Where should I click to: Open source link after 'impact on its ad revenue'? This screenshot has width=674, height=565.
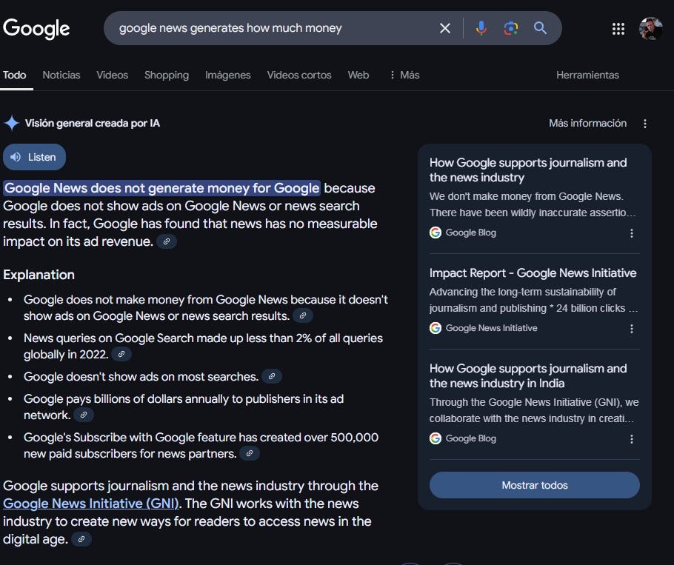(x=167, y=241)
